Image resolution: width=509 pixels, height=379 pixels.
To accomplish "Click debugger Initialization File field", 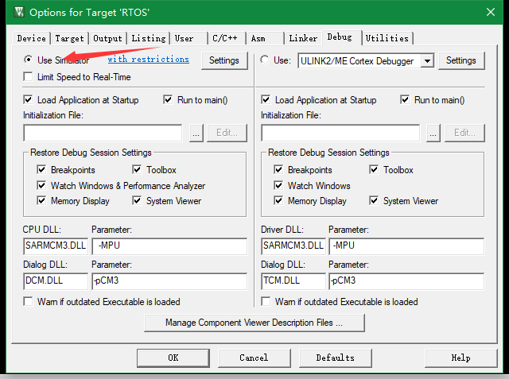I will pyautogui.click(x=340, y=133).
